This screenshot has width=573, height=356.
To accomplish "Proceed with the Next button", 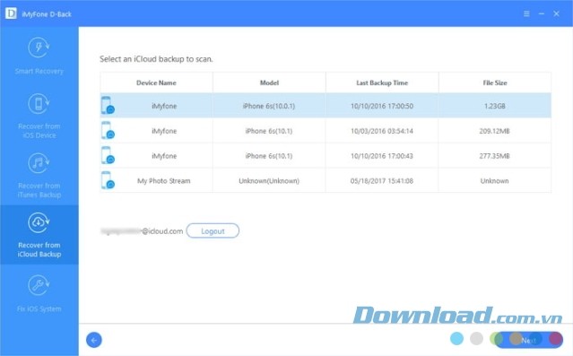I will [x=528, y=340].
